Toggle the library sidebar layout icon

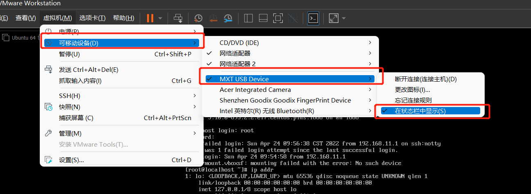pos(248,18)
